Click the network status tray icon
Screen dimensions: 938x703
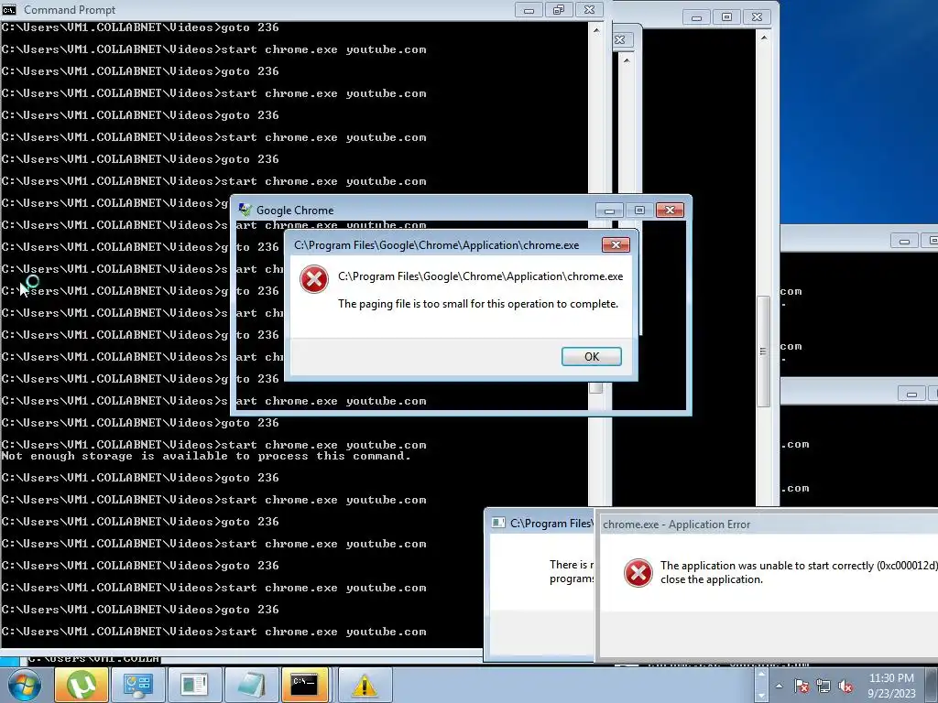coord(823,687)
